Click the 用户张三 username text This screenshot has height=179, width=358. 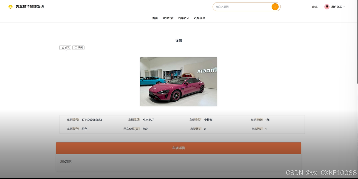pyautogui.click(x=337, y=7)
